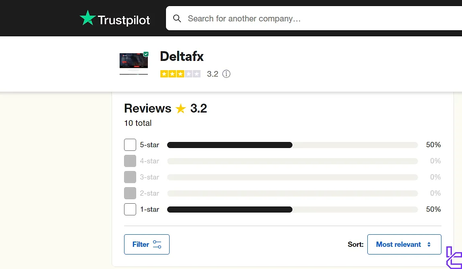This screenshot has height=269, width=462.
Task: Click the disabled 4-star checkbox
Action: point(130,161)
